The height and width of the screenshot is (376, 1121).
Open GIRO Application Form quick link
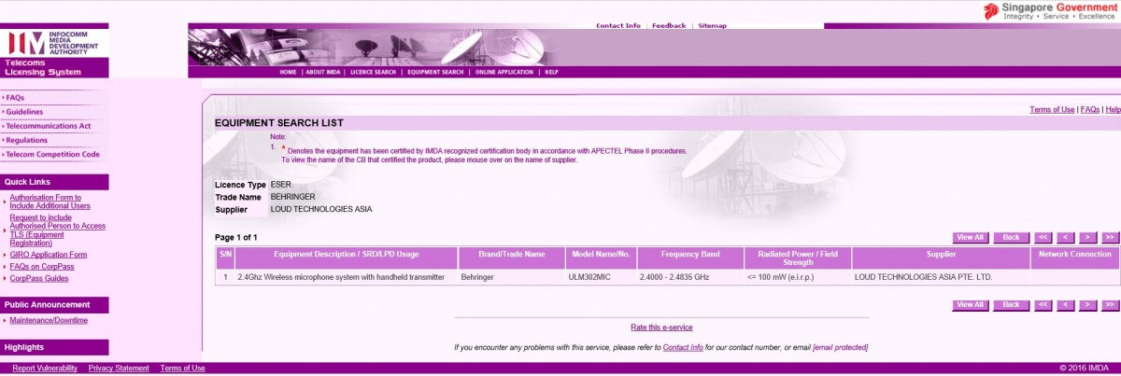(x=48, y=255)
